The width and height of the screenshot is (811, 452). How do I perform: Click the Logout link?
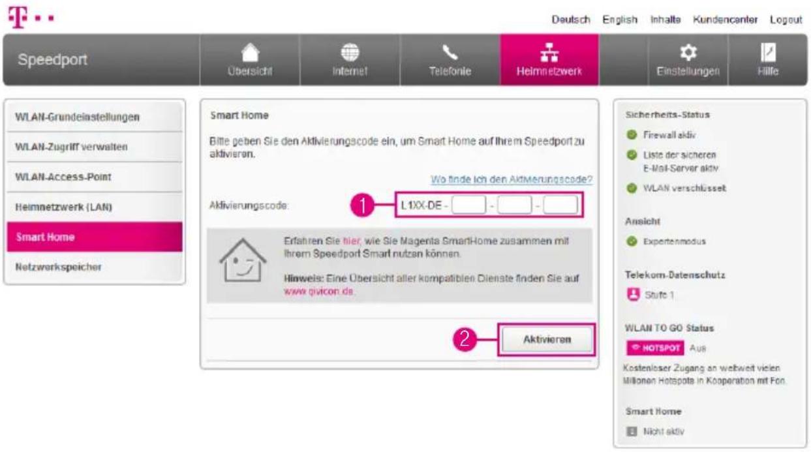tap(786, 20)
